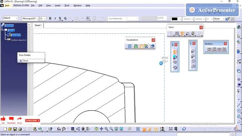Screen dimensions: 242x136
Task: Print the drawing using the printer icon
Action: (x=20, y=129)
